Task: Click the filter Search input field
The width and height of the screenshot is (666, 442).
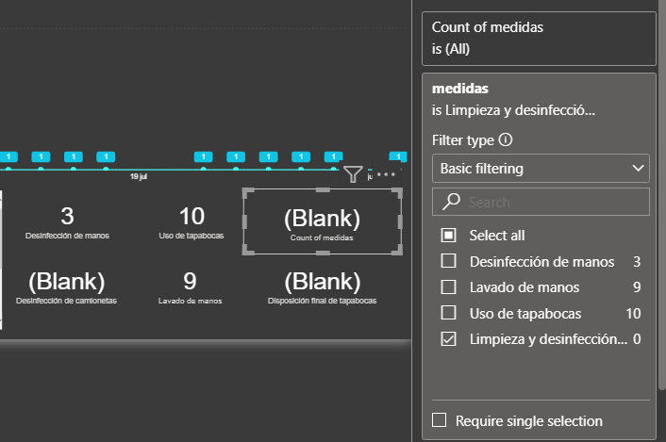Action: [541, 202]
